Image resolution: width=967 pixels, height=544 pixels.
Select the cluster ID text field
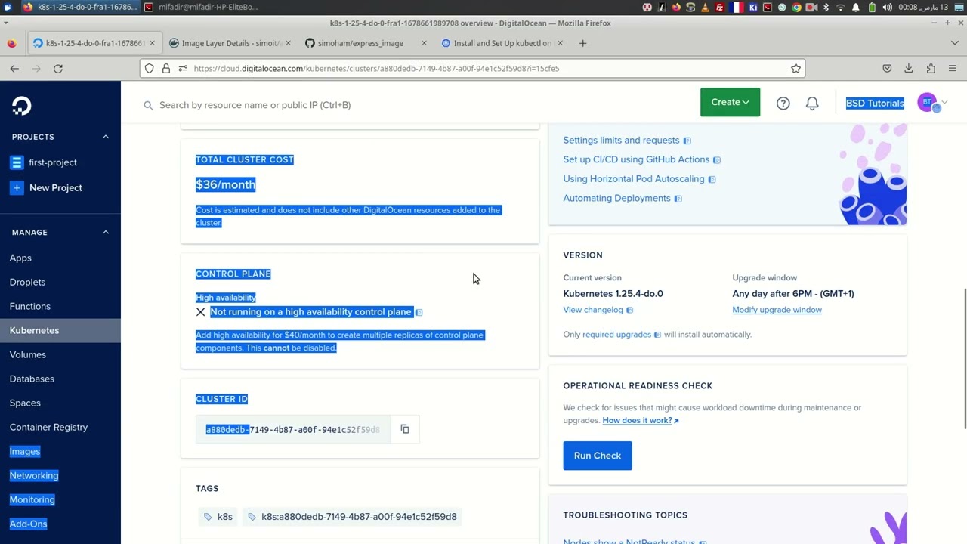tap(293, 429)
